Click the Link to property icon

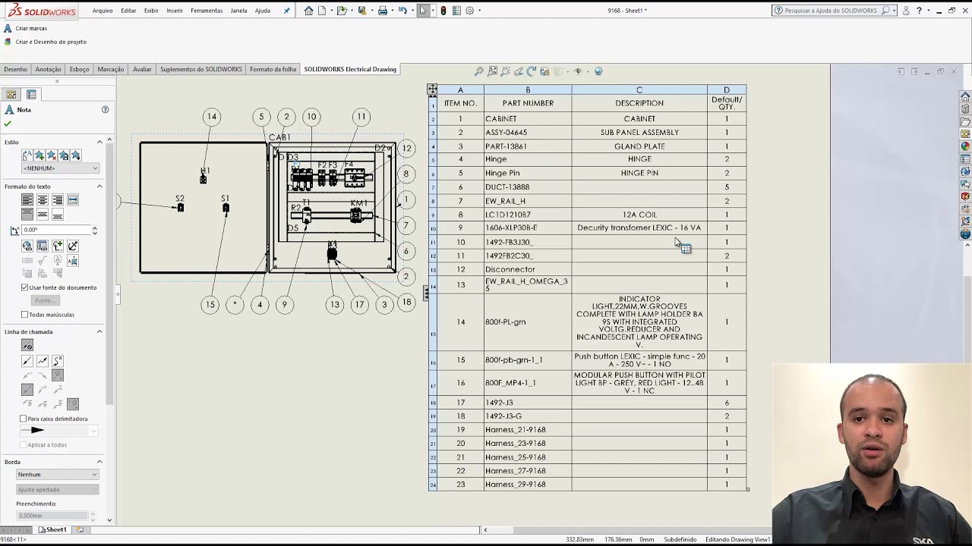(x=43, y=246)
